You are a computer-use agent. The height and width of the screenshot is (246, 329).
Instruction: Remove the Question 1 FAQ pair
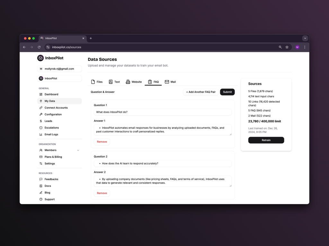point(102,142)
